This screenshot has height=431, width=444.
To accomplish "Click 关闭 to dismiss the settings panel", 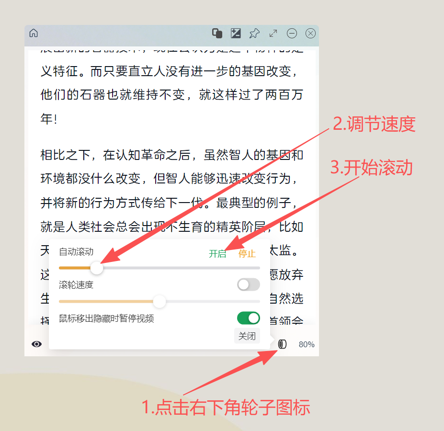I will [247, 336].
